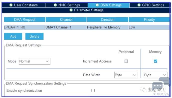Select the LPUART1_RX DMA request row
Viewport: 172px width, 98px height.
pos(87,27)
